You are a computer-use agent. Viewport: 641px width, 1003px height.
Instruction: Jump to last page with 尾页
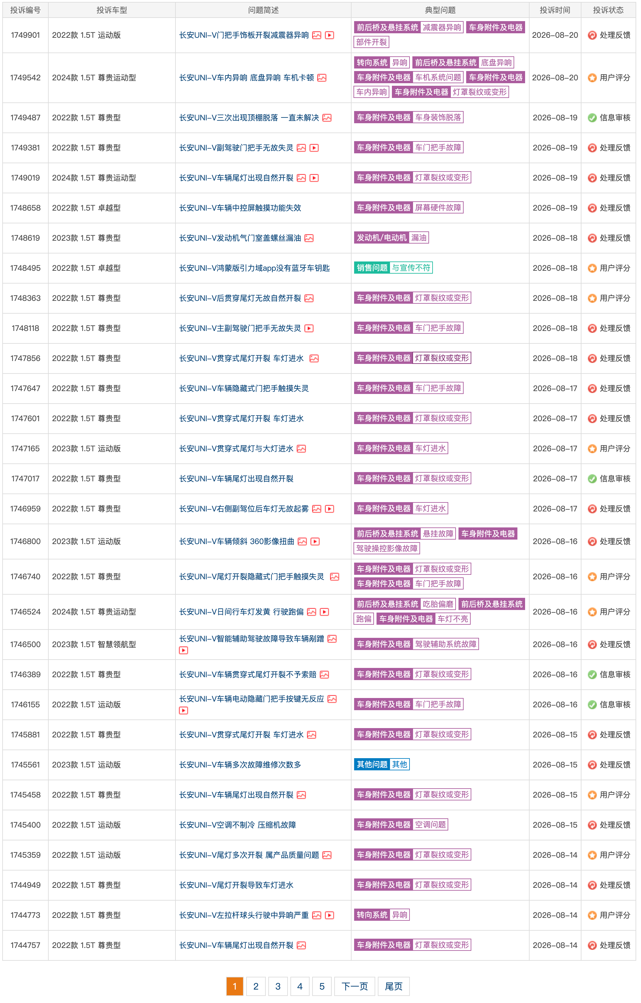[x=394, y=986]
